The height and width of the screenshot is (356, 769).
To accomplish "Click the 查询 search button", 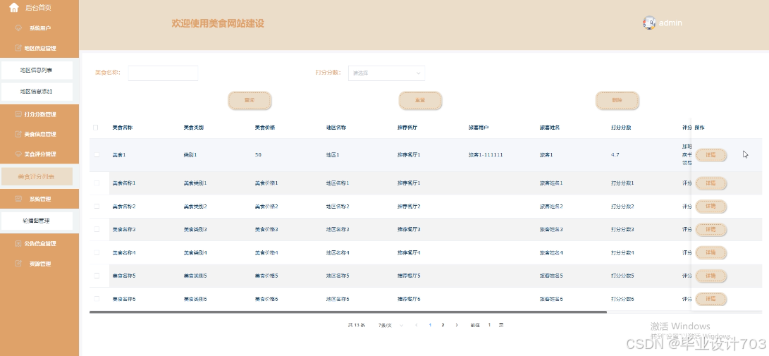I will [x=250, y=101].
